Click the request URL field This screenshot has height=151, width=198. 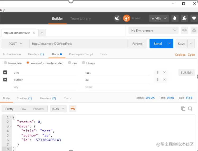[78, 44]
